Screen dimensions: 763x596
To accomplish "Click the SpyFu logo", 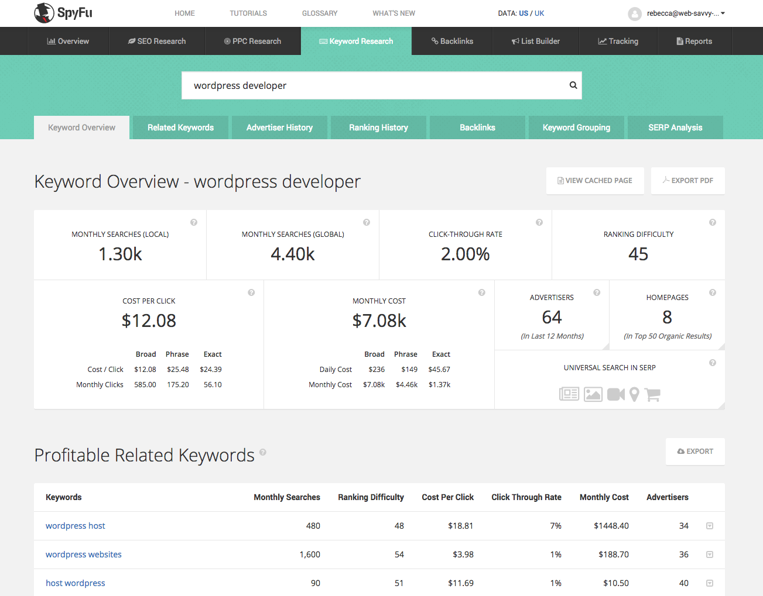I will [x=63, y=13].
